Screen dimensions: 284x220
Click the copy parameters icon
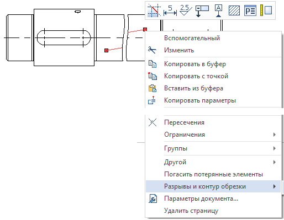click(152, 100)
